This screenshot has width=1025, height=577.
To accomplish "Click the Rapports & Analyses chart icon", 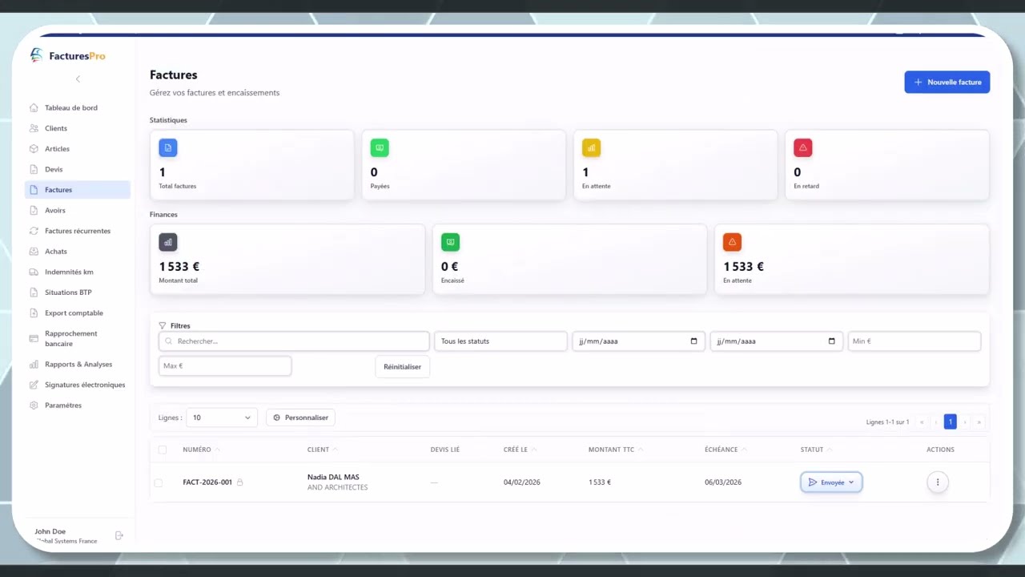I will point(34,364).
